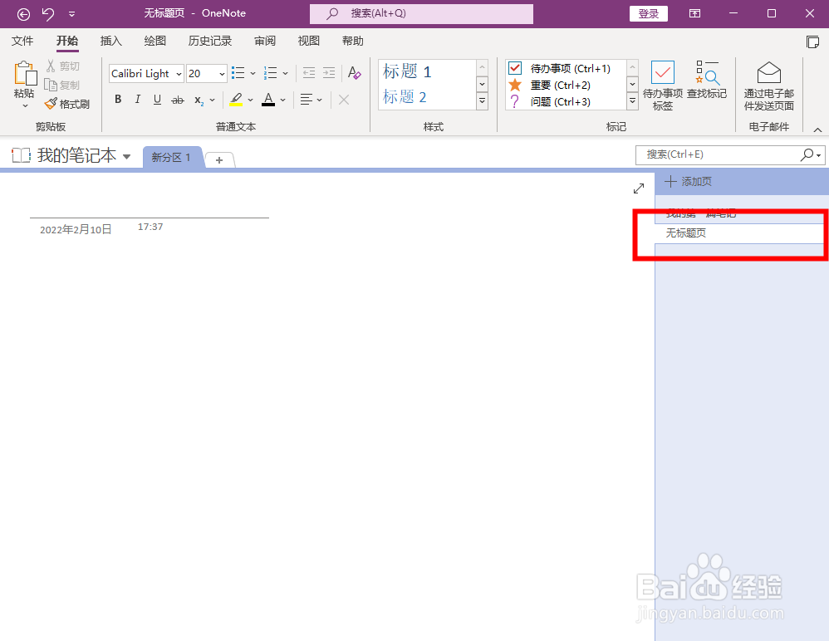The height and width of the screenshot is (641, 829).
Task: Click the delete X icon in ribbon
Action: point(344,100)
